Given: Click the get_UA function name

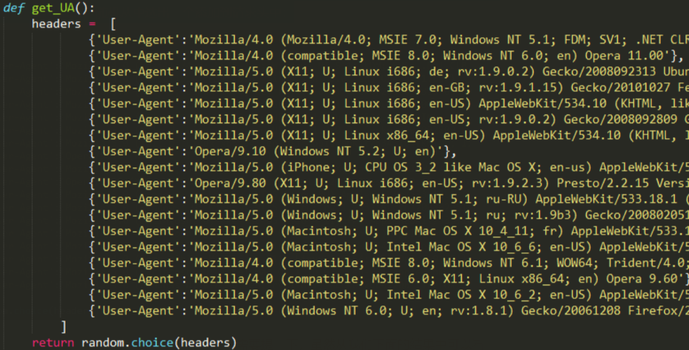Looking at the screenshot, I should click(x=53, y=8).
